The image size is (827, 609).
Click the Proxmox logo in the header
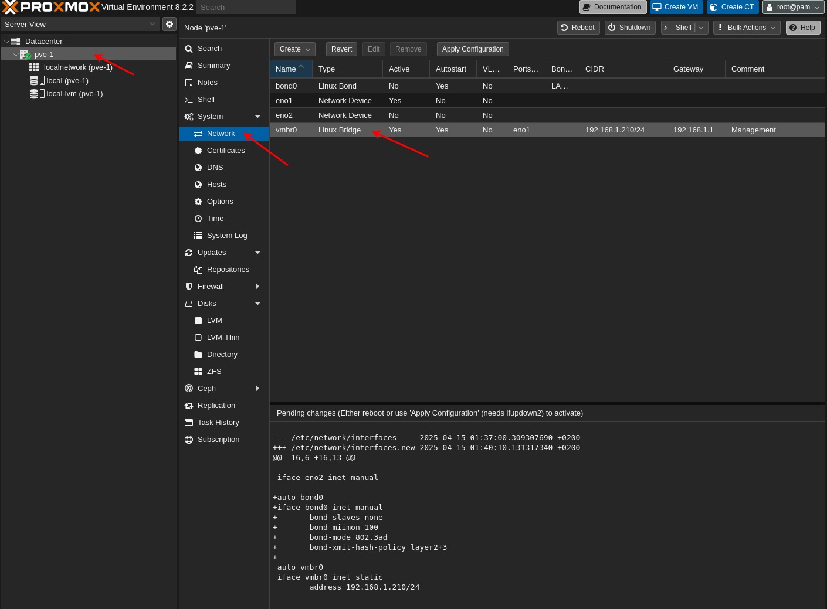(51, 7)
